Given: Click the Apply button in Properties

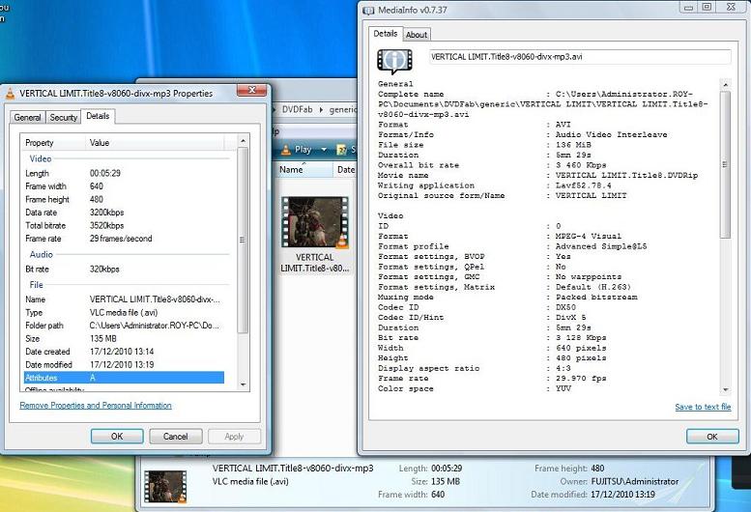Looking at the screenshot, I should click(234, 437).
